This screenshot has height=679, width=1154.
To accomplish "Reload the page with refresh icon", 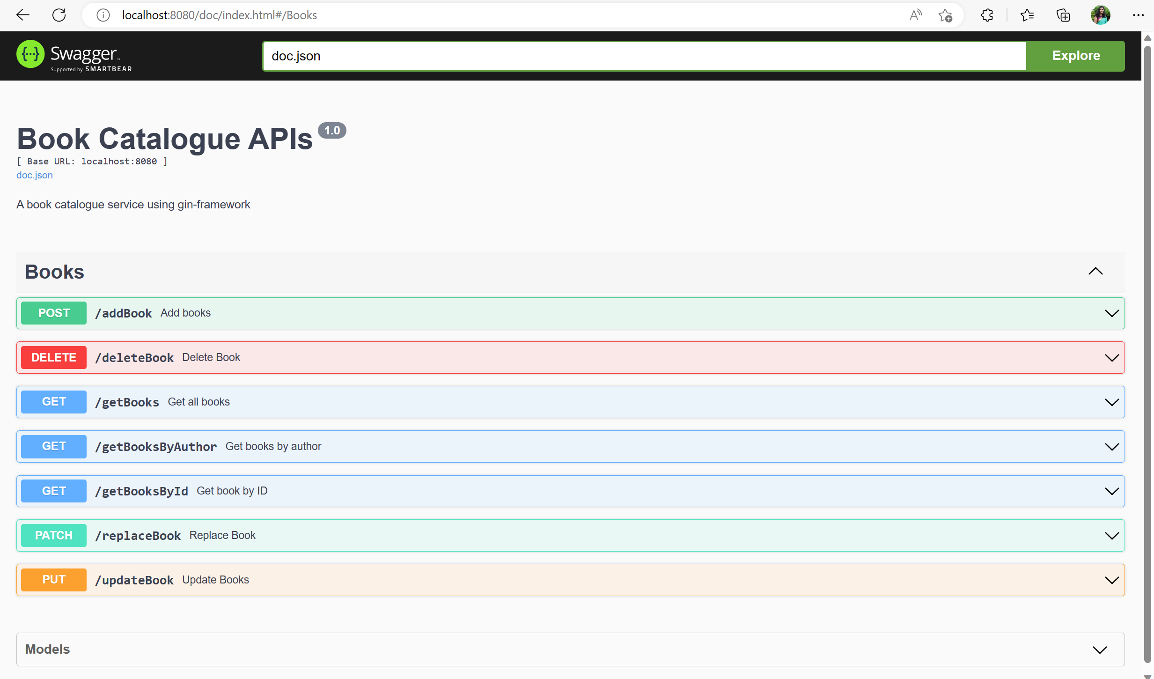I will [x=59, y=15].
